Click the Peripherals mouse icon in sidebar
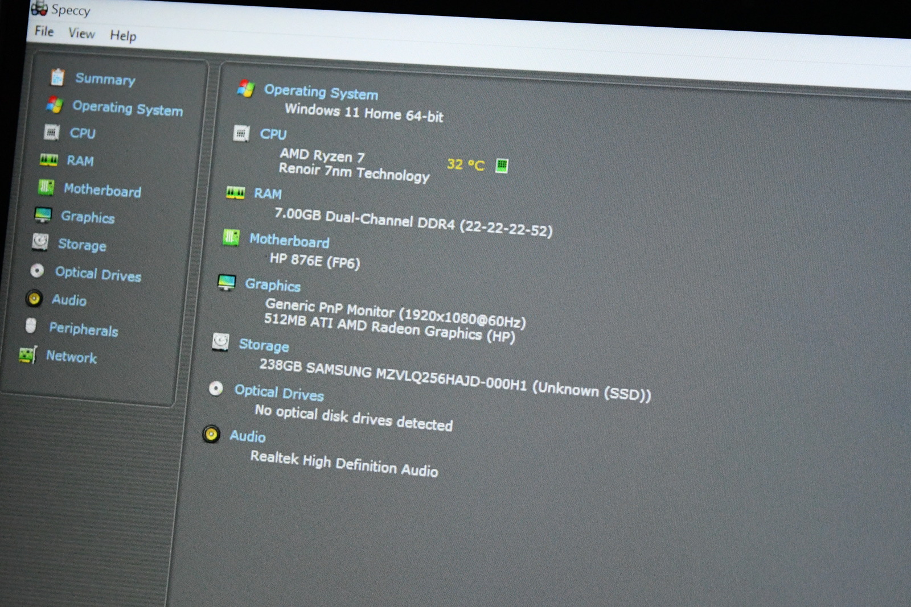The width and height of the screenshot is (911, 607). 31,325
